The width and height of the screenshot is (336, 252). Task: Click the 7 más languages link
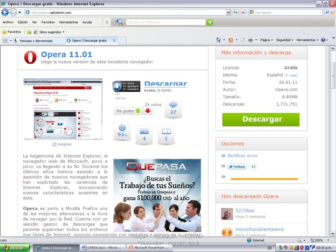point(291,75)
